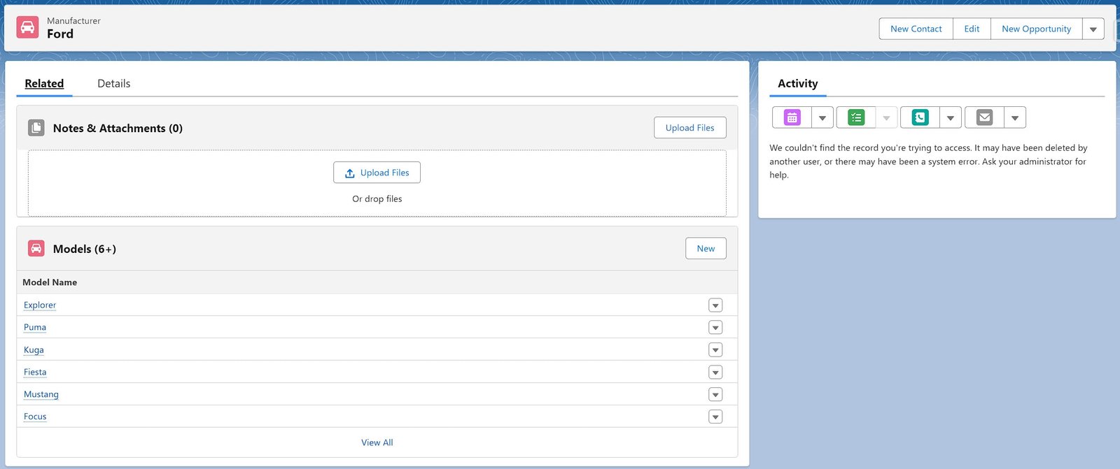Open the Models (6+) heading link
This screenshot has width=1120, height=469.
[85, 249]
